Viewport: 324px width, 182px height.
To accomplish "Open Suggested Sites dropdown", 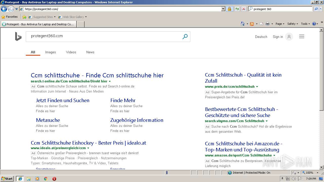I will coord(42,17).
